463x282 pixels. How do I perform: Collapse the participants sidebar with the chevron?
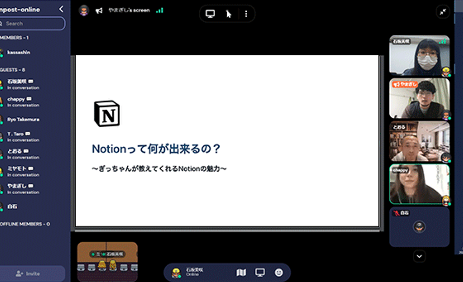(61, 9)
